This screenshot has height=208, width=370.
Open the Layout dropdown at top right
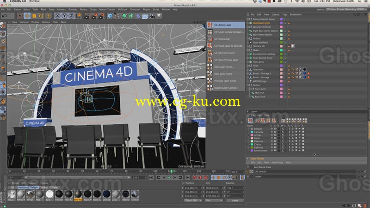pos(346,9)
